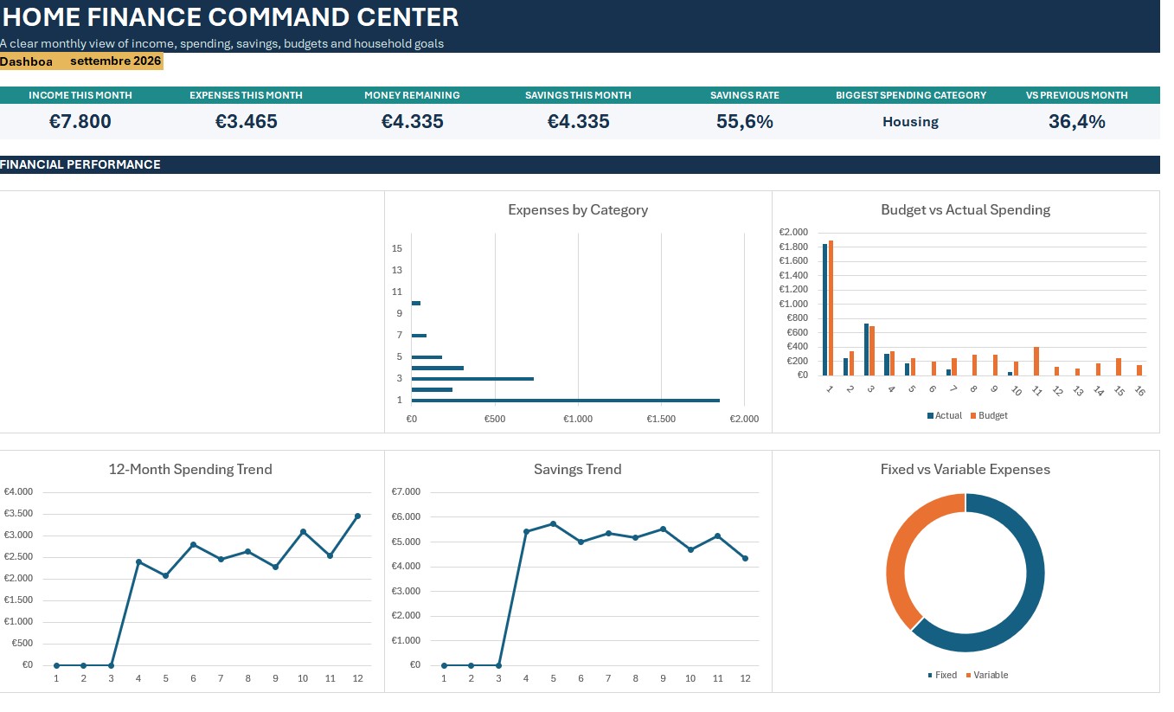Select the SAVINGS RATE header
Image resolution: width=1174 pixels, height=712 pixels.
coord(745,95)
